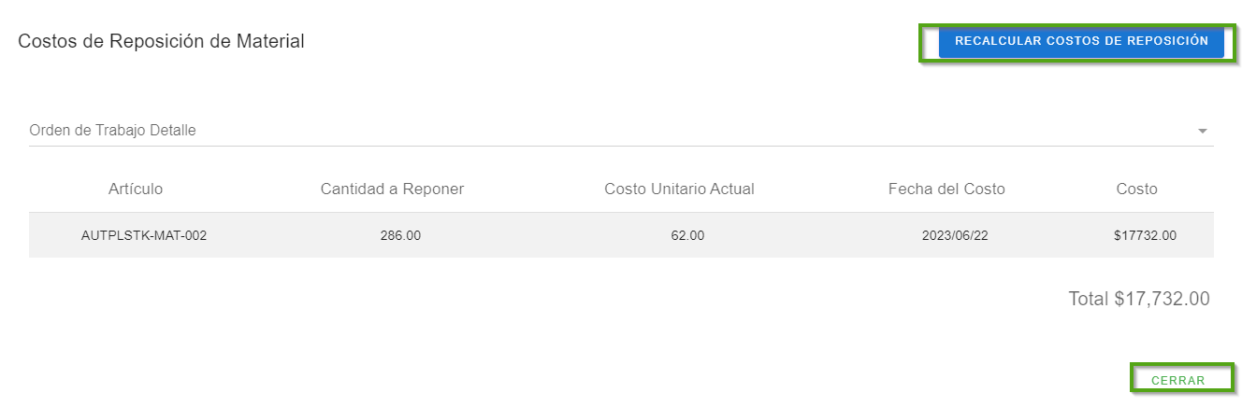Click the gray row gap between article and quantity
This screenshot has width=1242, height=407.
point(281,235)
